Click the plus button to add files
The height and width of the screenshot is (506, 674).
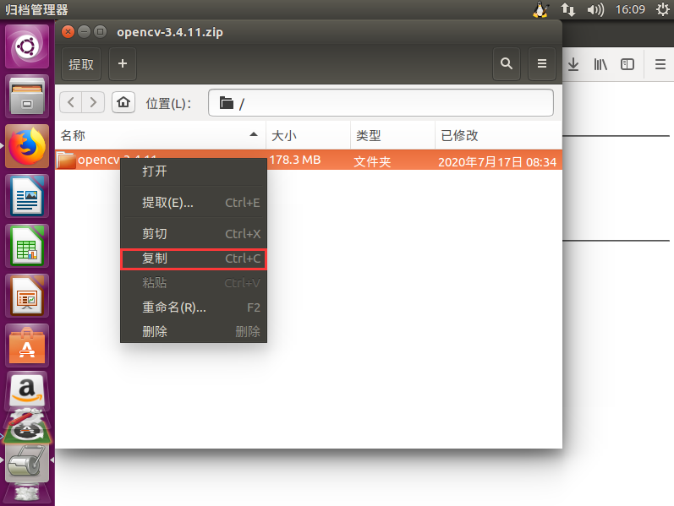[x=123, y=64]
